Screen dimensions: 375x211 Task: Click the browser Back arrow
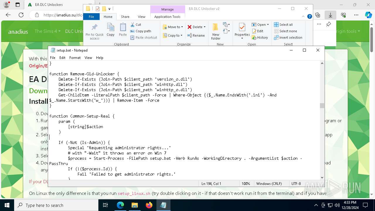click(8, 15)
